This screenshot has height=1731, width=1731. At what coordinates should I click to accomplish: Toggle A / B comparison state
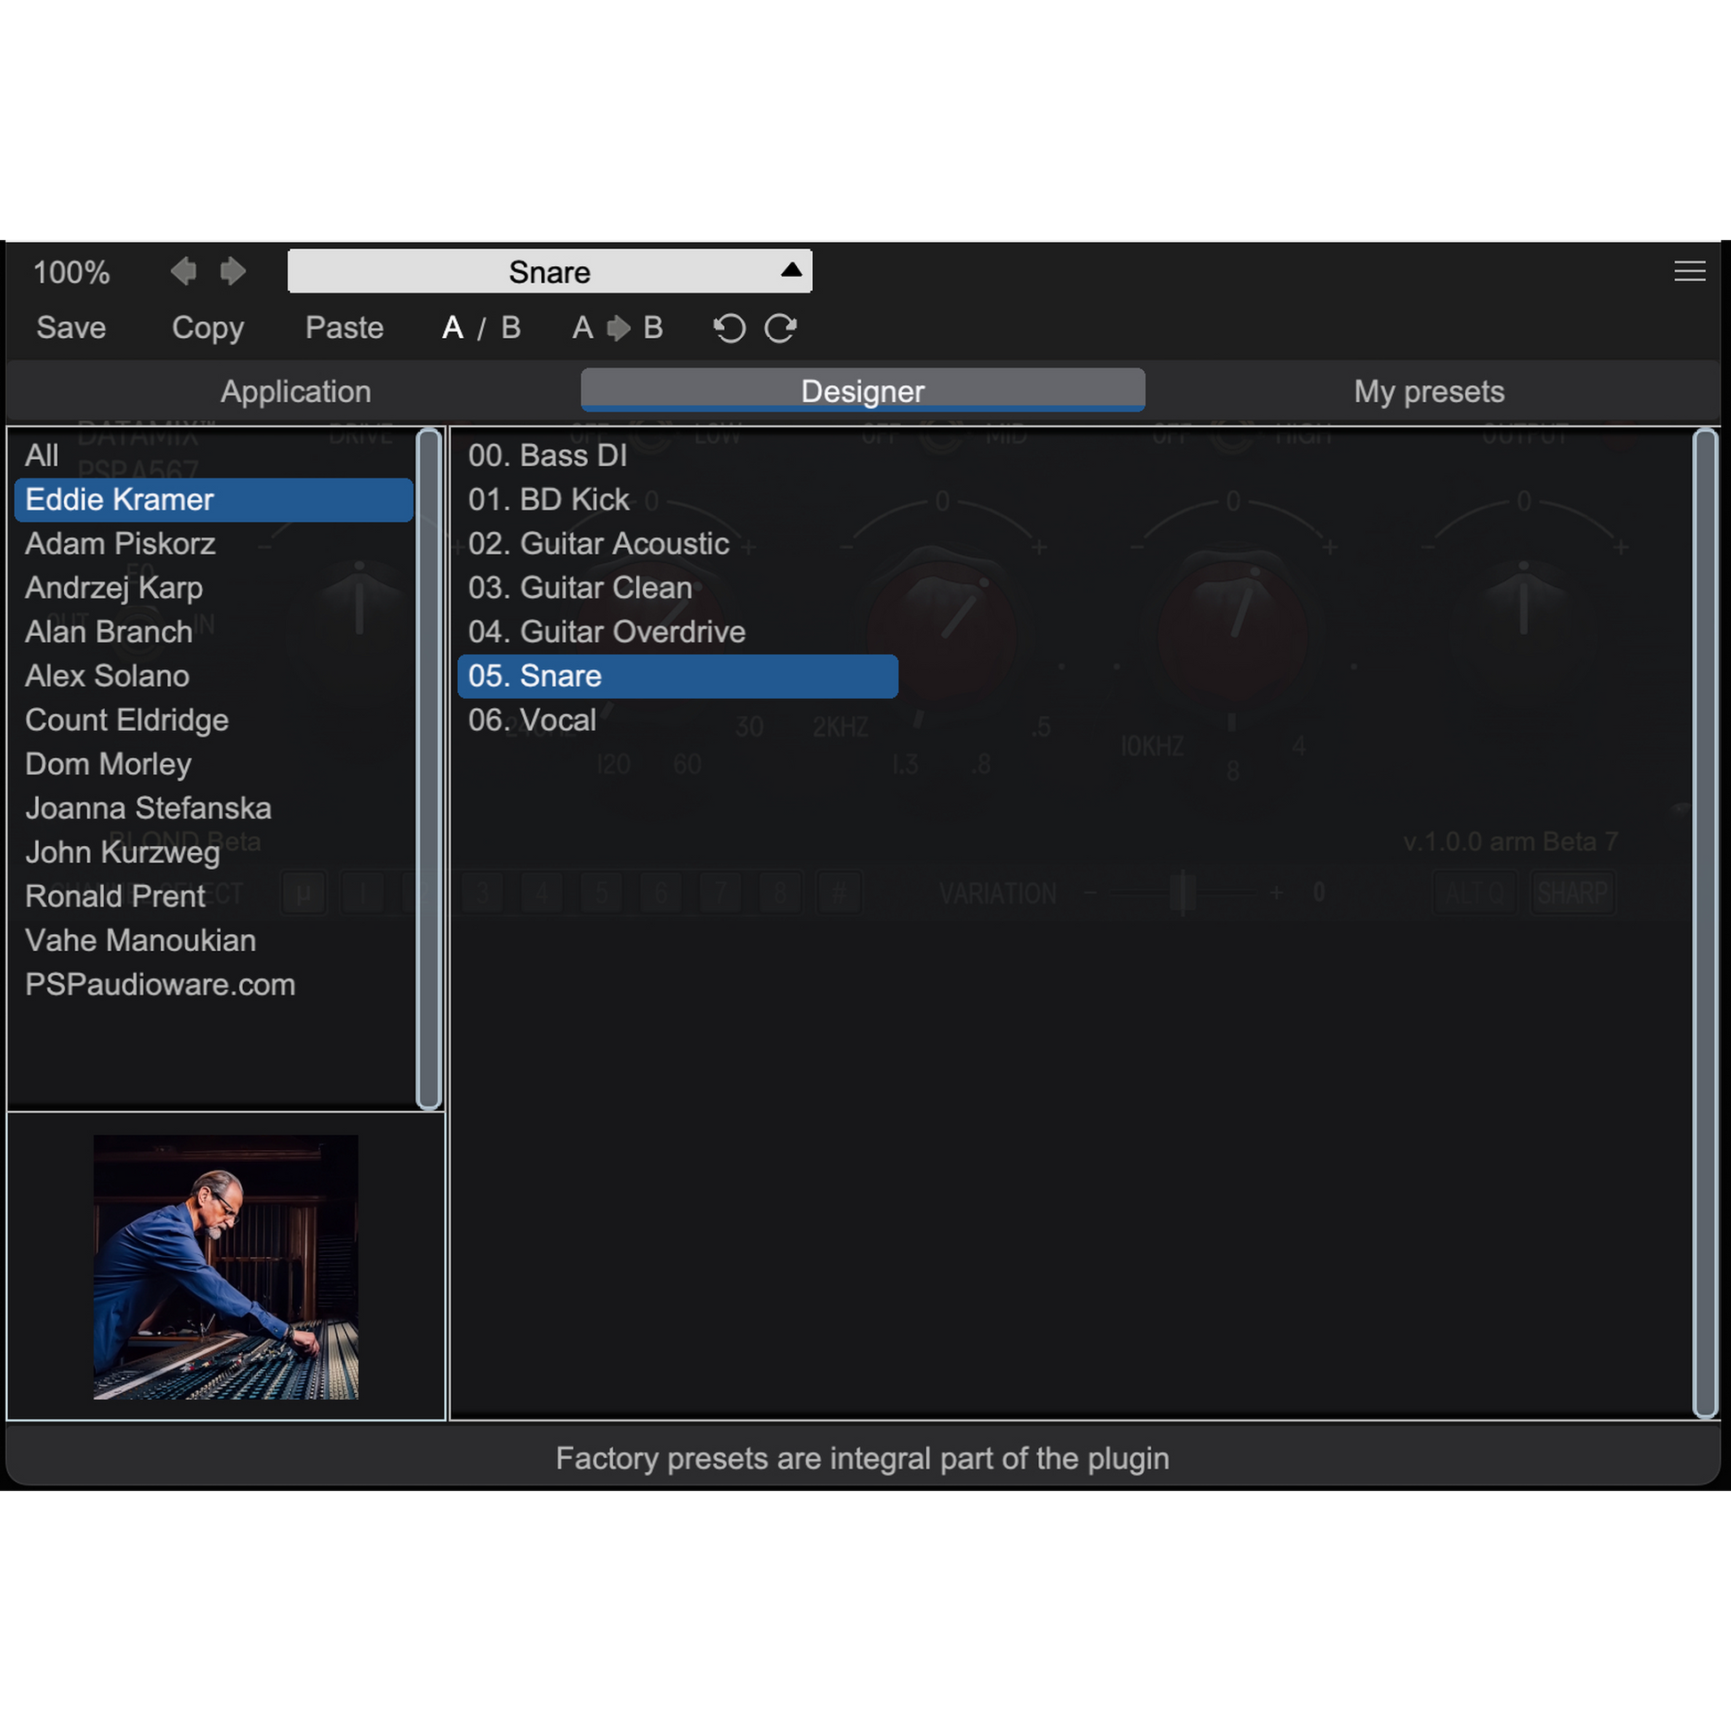point(481,328)
